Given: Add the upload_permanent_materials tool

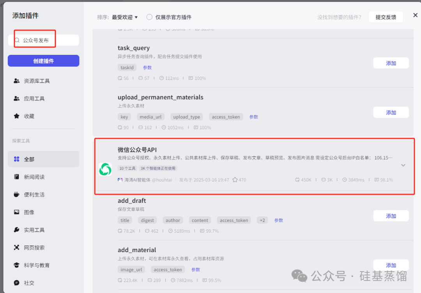Looking at the screenshot, I should [x=391, y=112].
